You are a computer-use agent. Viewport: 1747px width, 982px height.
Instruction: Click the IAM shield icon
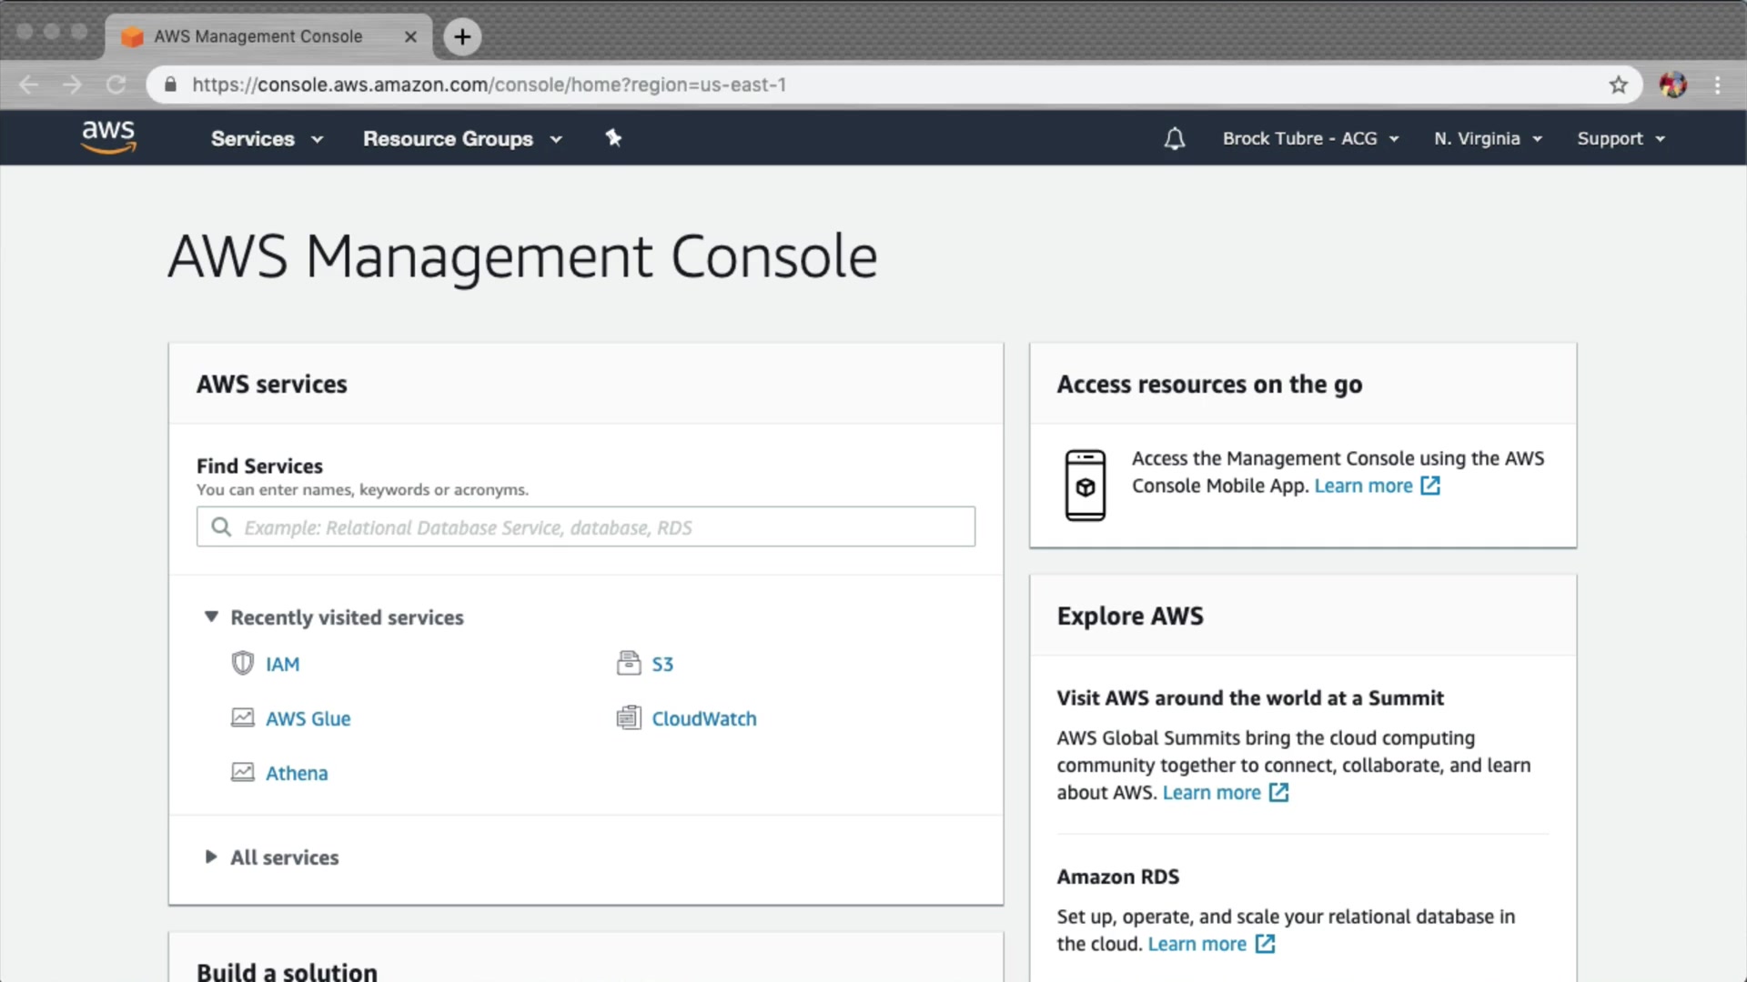[242, 664]
